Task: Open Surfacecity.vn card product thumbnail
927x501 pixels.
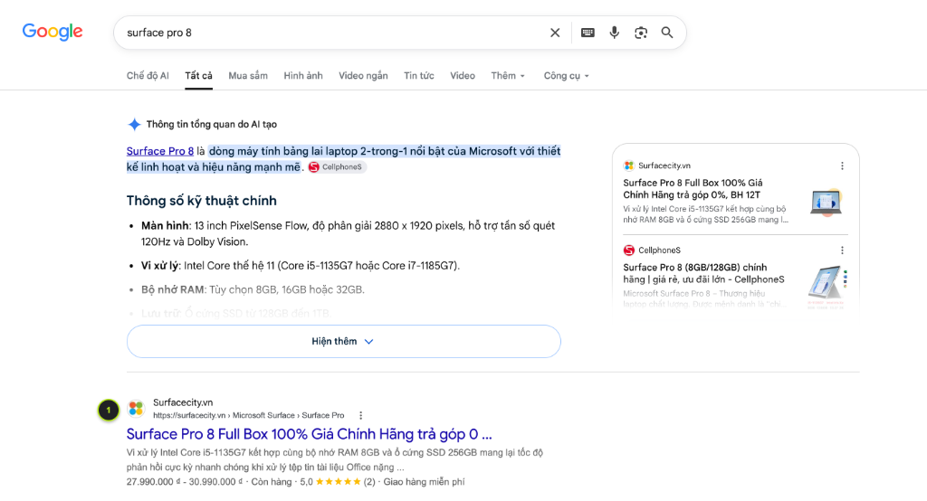Action: (826, 202)
